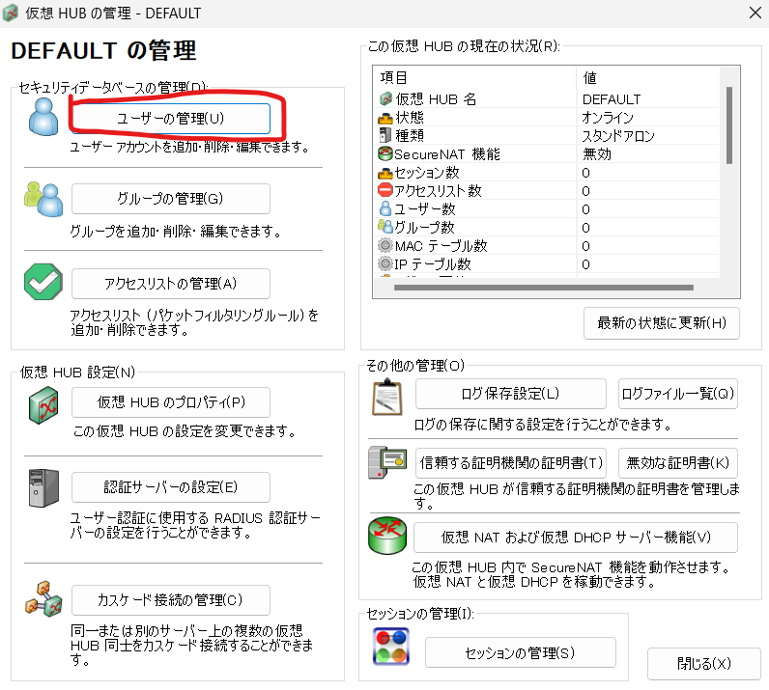The image size is (769, 690).
Task: Select the 種類 row label
Action: pyautogui.click(x=410, y=136)
